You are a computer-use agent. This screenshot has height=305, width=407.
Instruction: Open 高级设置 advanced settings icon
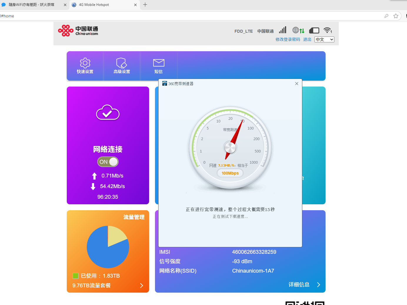click(x=121, y=63)
